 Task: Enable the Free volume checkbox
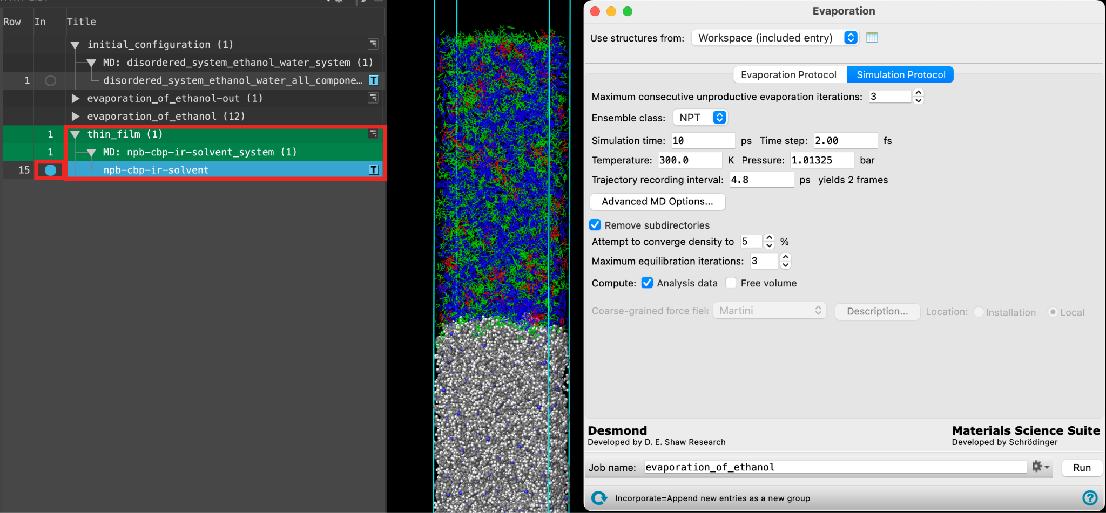[x=731, y=283]
